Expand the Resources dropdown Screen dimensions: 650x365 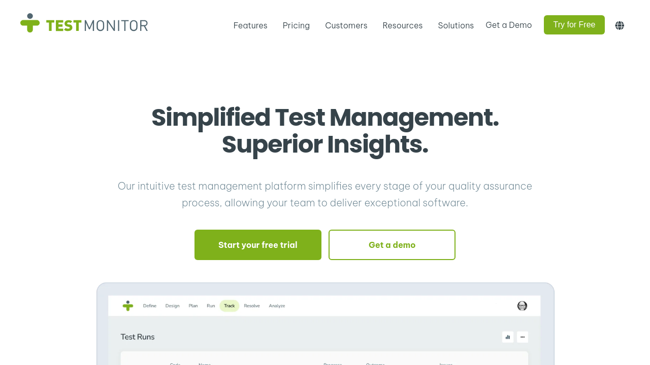[x=403, y=25]
